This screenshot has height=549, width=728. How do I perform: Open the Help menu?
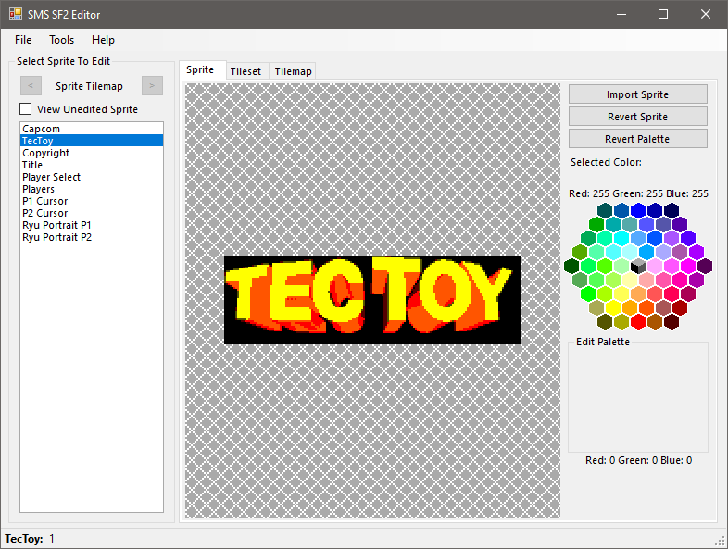point(103,40)
